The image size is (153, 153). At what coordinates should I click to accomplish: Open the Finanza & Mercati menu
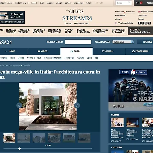coord(39,31)
